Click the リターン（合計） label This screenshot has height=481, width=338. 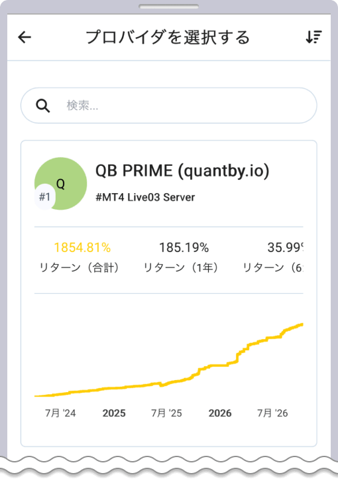click(x=80, y=268)
